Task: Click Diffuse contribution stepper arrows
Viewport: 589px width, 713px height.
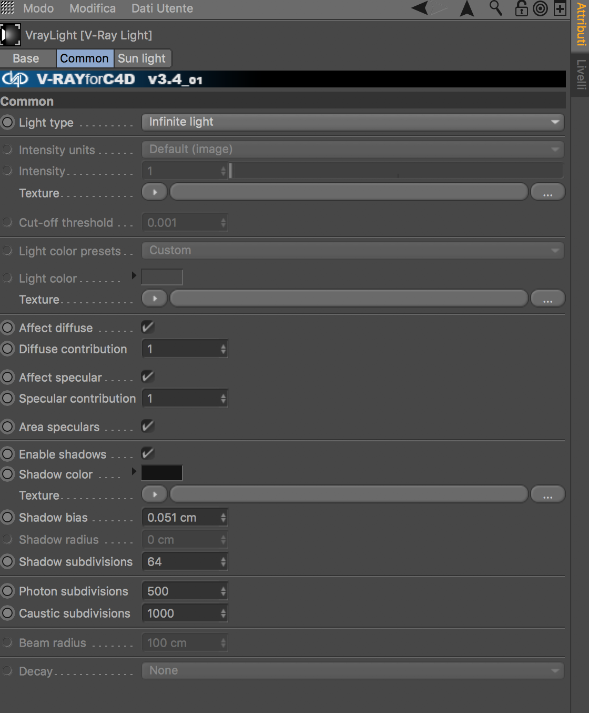Action: coord(223,349)
